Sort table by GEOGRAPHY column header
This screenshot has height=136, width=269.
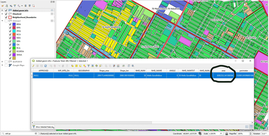[84, 70]
